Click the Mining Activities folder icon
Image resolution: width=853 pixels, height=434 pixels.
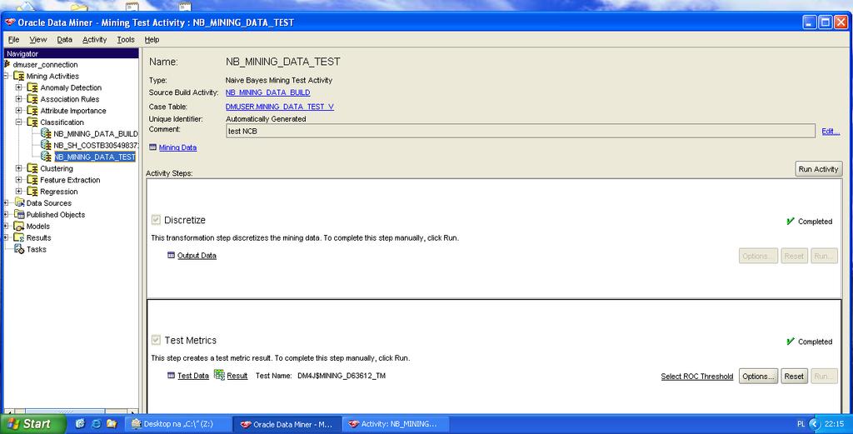19,76
